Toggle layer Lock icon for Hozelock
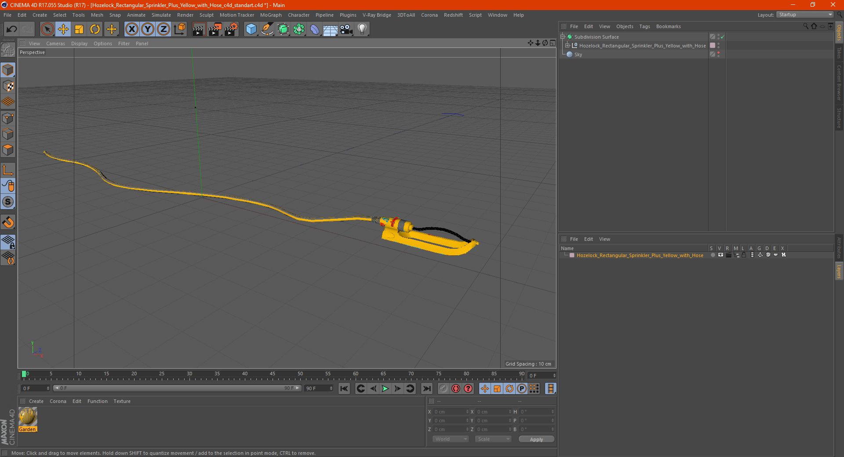 (744, 255)
